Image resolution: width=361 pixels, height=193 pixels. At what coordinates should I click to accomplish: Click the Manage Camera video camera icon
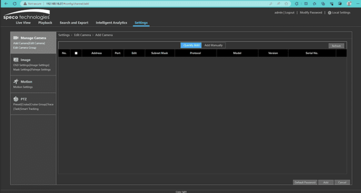(16, 38)
